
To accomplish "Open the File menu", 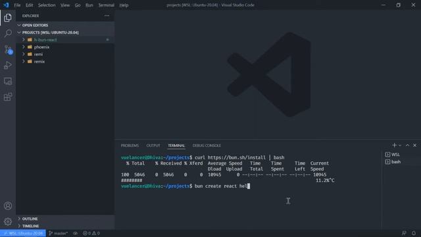I will pyautogui.click(x=17, y=5).
